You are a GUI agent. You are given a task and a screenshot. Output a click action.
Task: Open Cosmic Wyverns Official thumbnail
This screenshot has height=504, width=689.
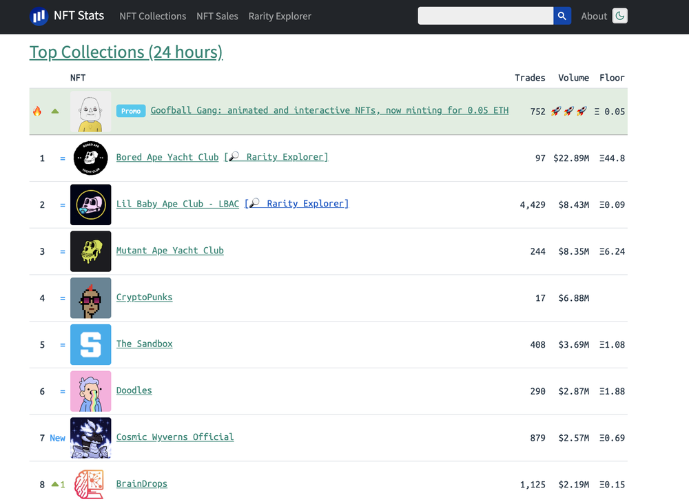[x=90, y=438]
